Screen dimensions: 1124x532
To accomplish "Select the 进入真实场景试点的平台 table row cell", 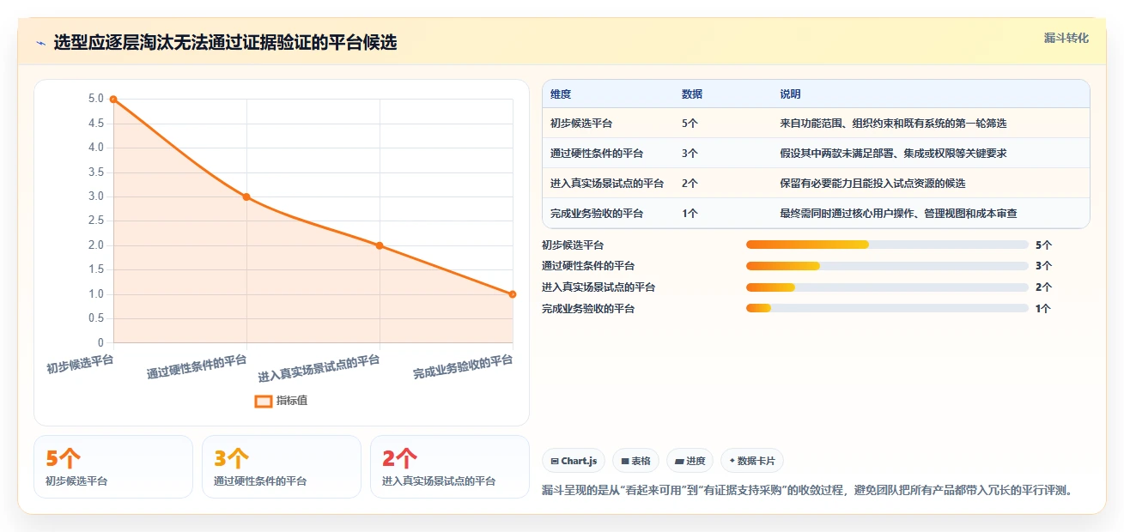I will (607, 184).
